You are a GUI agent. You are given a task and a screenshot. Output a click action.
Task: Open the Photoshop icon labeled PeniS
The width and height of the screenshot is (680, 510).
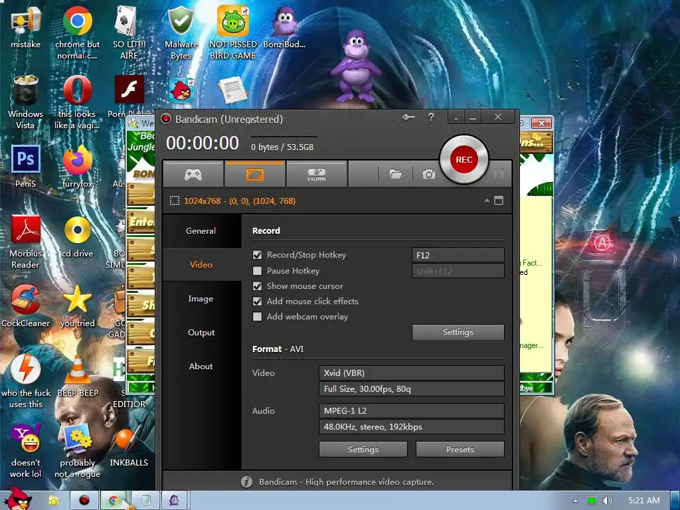(26, 167)
